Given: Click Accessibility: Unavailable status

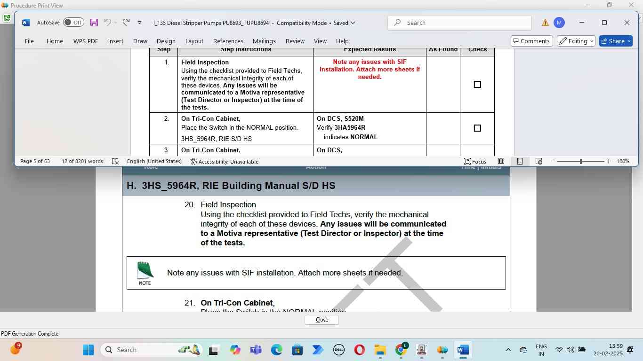Looking at the screenshot, I should 225,161.
